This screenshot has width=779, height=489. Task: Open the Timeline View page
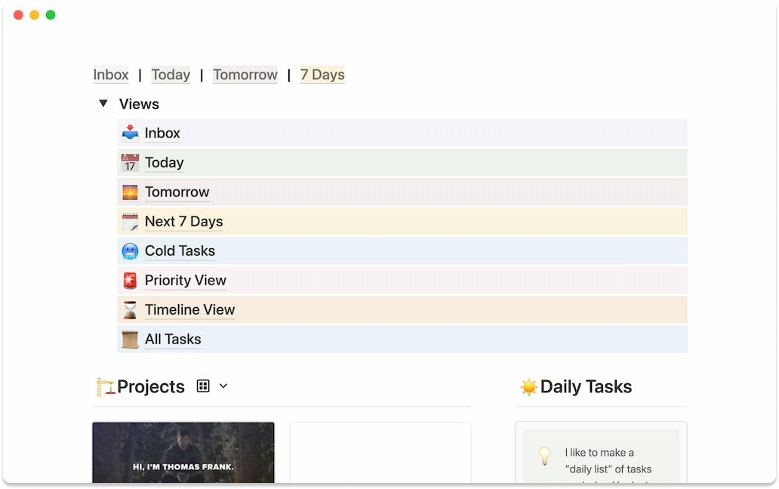[189, 310]
